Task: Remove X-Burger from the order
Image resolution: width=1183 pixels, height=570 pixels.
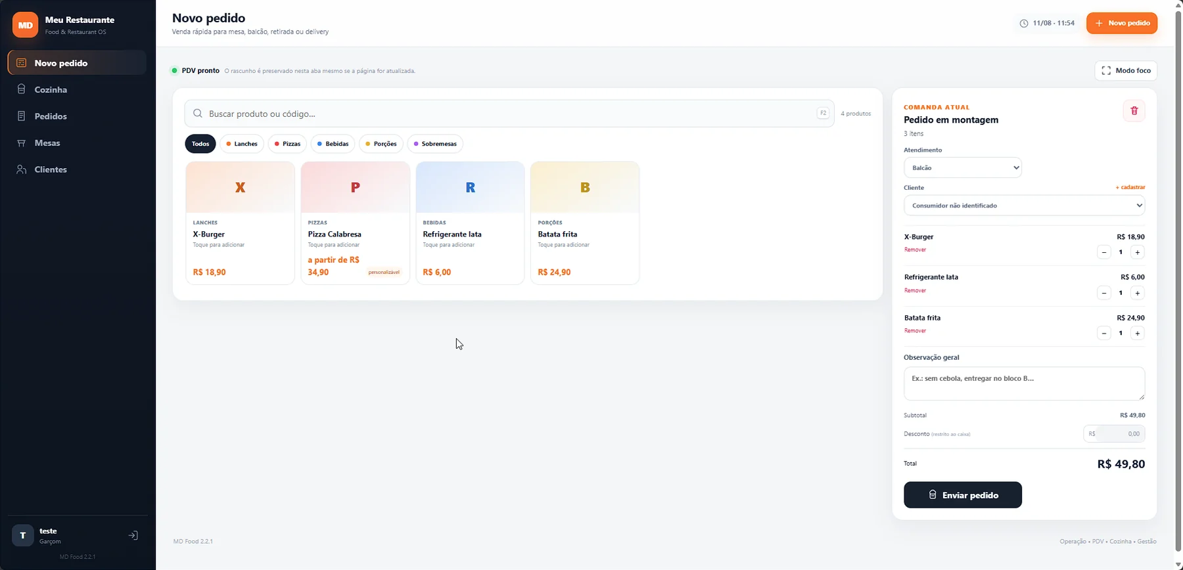Action: point(915,250)
